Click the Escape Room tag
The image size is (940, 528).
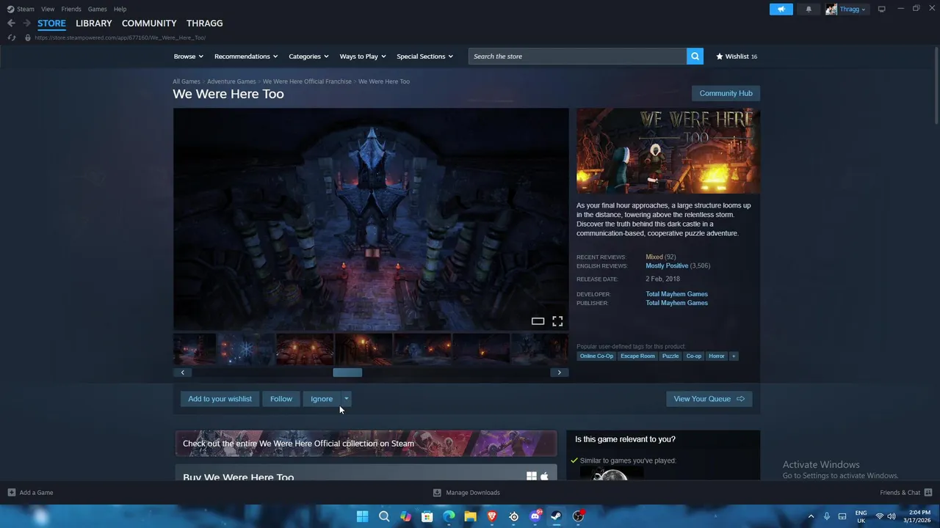point(637,356)
